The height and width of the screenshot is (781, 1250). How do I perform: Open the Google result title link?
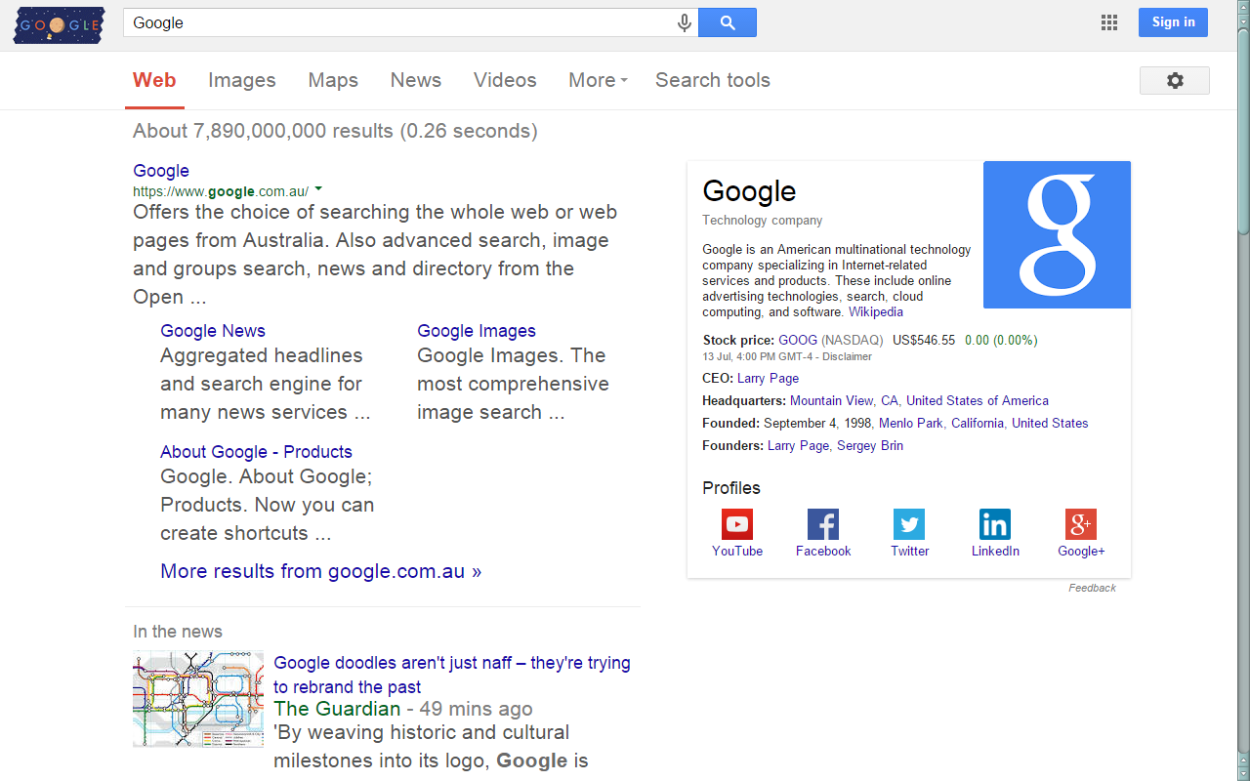(x=161, y=171)
